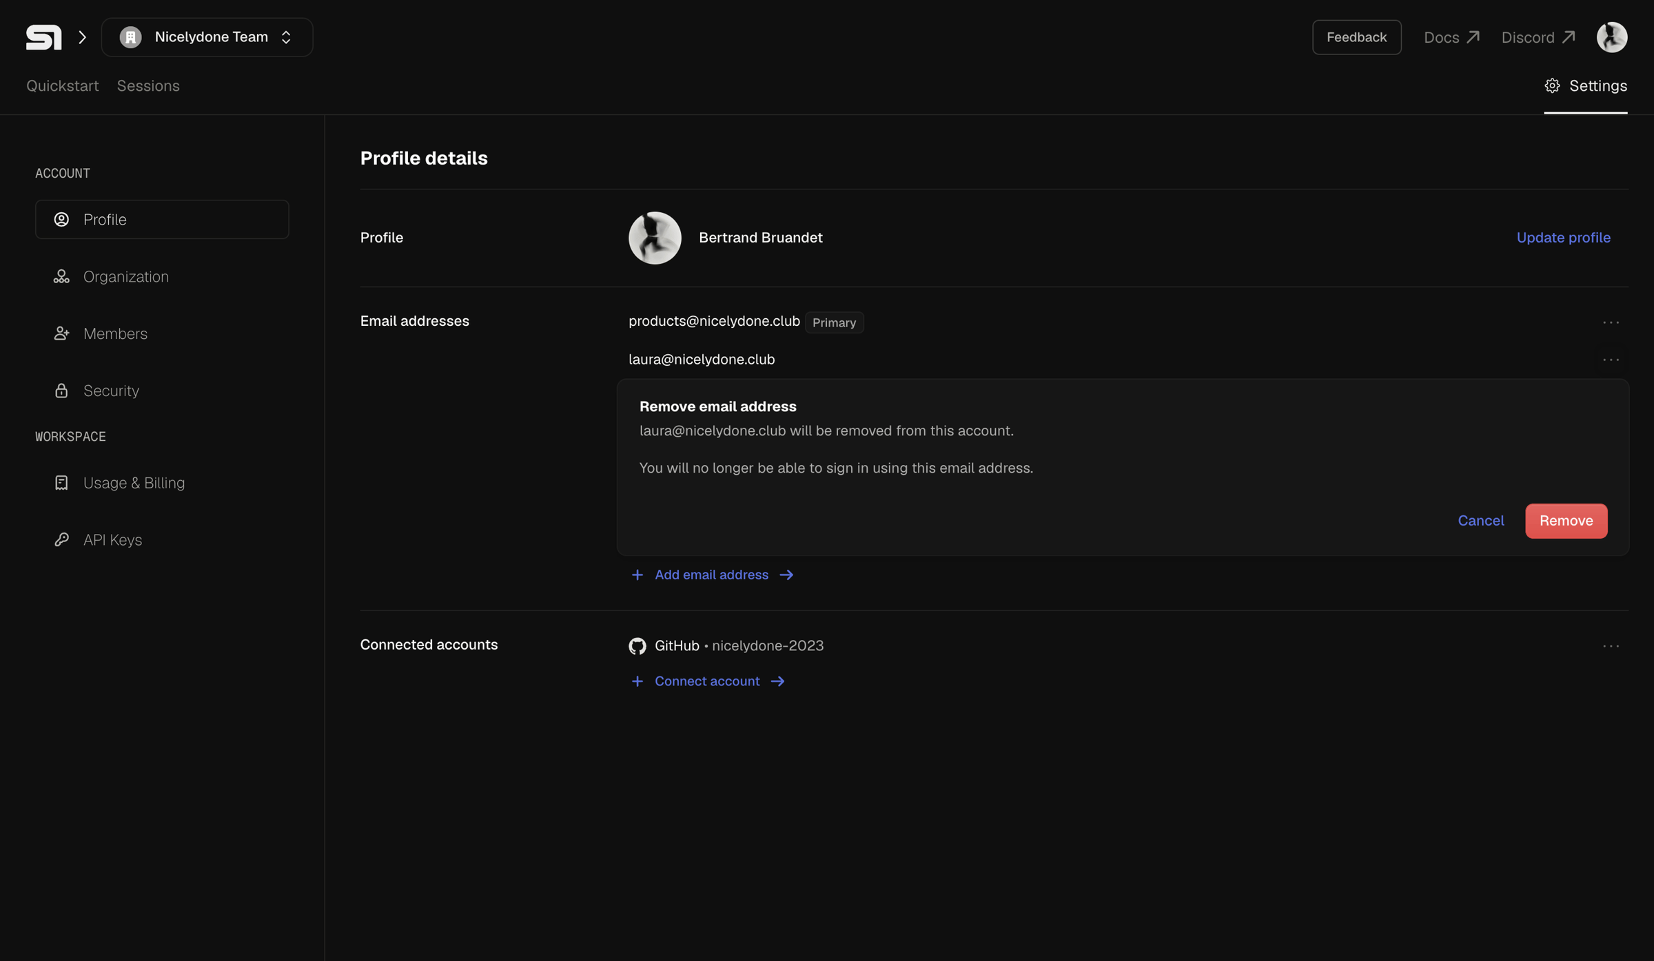1654x961 pixels.
Task: Click the user avatar in the top right
Action: [1612, 37]
